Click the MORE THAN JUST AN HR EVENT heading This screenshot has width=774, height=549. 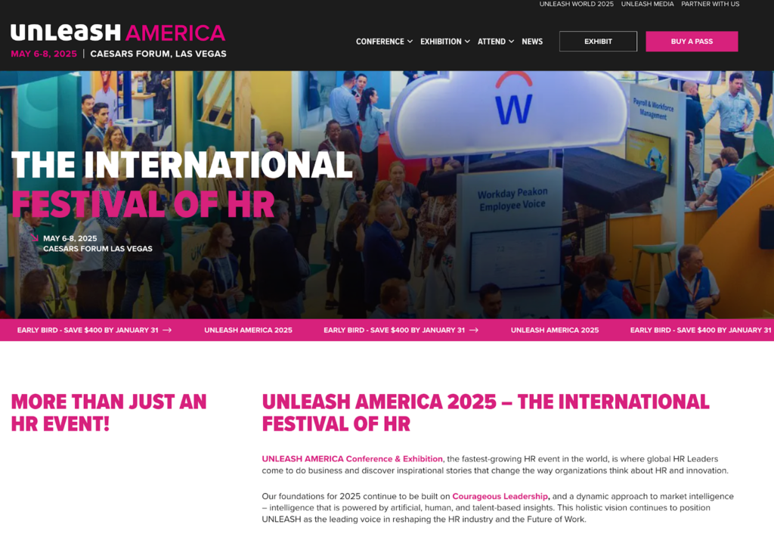point(109,413)
